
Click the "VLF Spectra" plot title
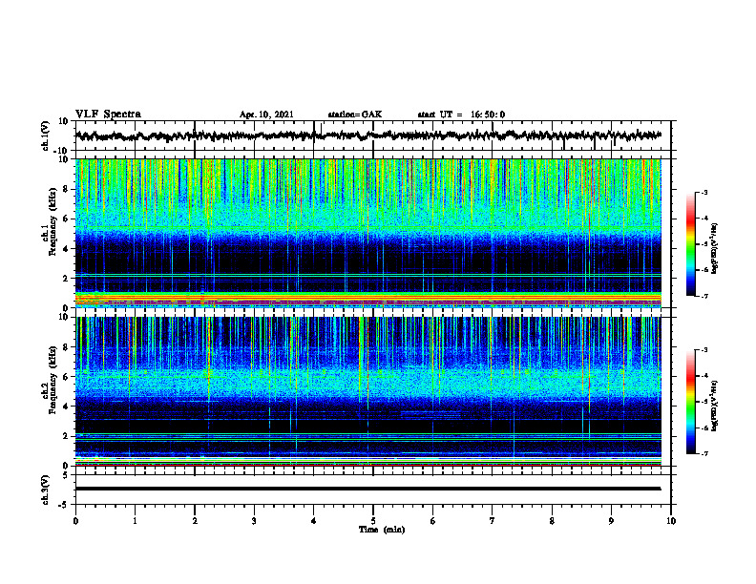click(109, 115)
